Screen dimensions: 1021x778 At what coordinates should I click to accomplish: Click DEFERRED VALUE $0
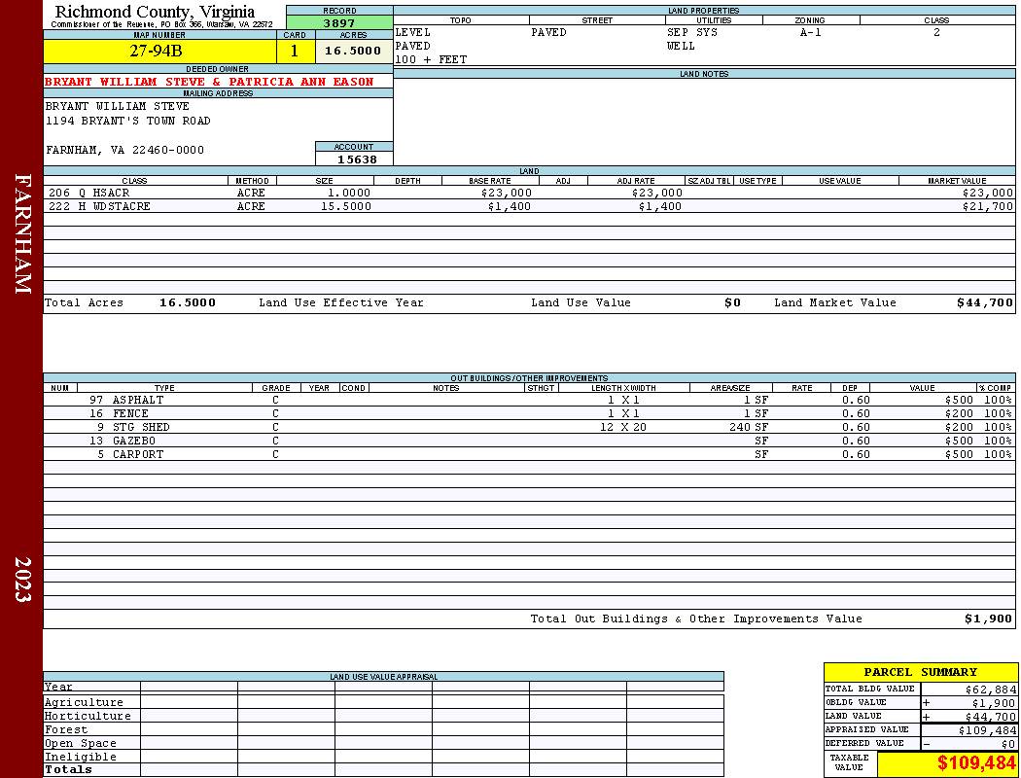click(x=1008, y=744)
